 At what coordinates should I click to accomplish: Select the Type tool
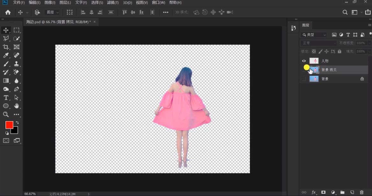[6, 98]
